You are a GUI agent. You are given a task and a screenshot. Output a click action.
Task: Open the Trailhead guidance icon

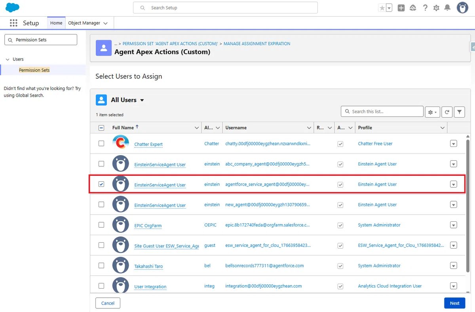click(413, 8)
